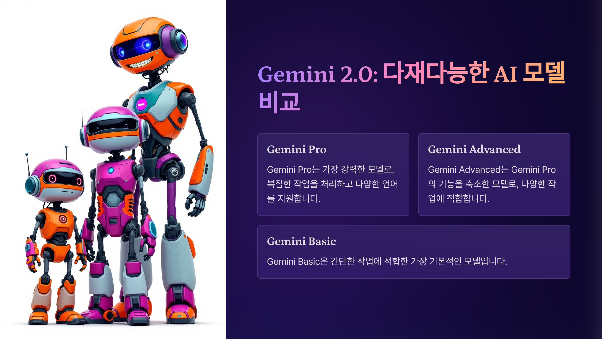Viewport: 602px width, 339px height.
Task: Click the tall robot's glowing pink chest button
Action: click(x=141, y=104)
